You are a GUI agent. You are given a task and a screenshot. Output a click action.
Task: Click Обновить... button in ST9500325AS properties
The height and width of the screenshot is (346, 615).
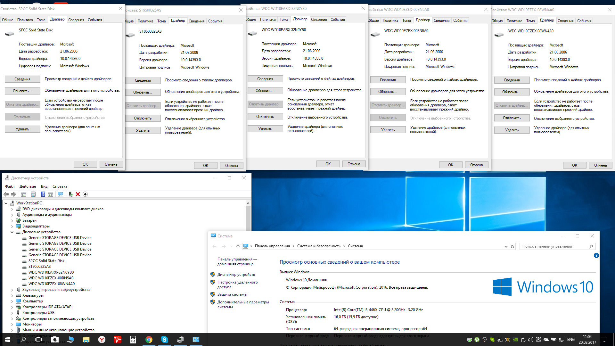143,92
